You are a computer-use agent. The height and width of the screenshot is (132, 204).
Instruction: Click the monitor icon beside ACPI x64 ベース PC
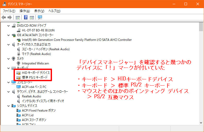click(19, 87)
